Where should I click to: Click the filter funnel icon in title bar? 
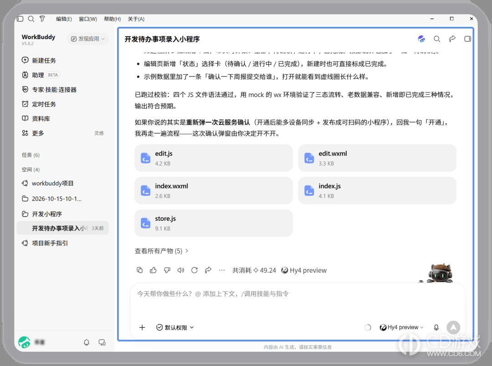coord(42,19)
